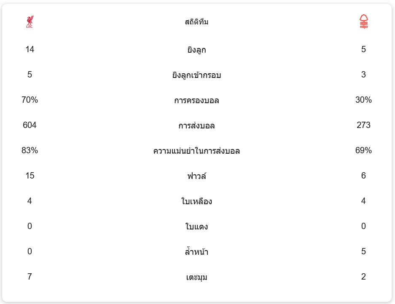Select the สถิติทีม header title
Screen dimensions: 395x304
pyautogui.click(x=196, y=22)
